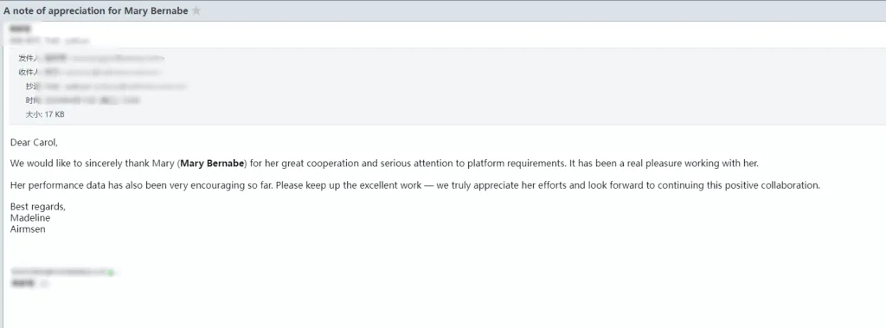Star the Mary Bernabe appreciation email
886x328 pixels.
pos(196,10)
